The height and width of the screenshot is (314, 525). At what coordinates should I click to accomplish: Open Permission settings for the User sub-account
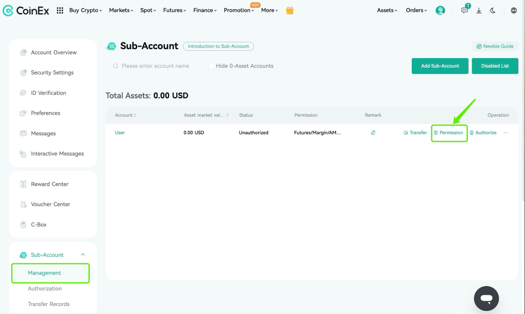pos(449,133)
